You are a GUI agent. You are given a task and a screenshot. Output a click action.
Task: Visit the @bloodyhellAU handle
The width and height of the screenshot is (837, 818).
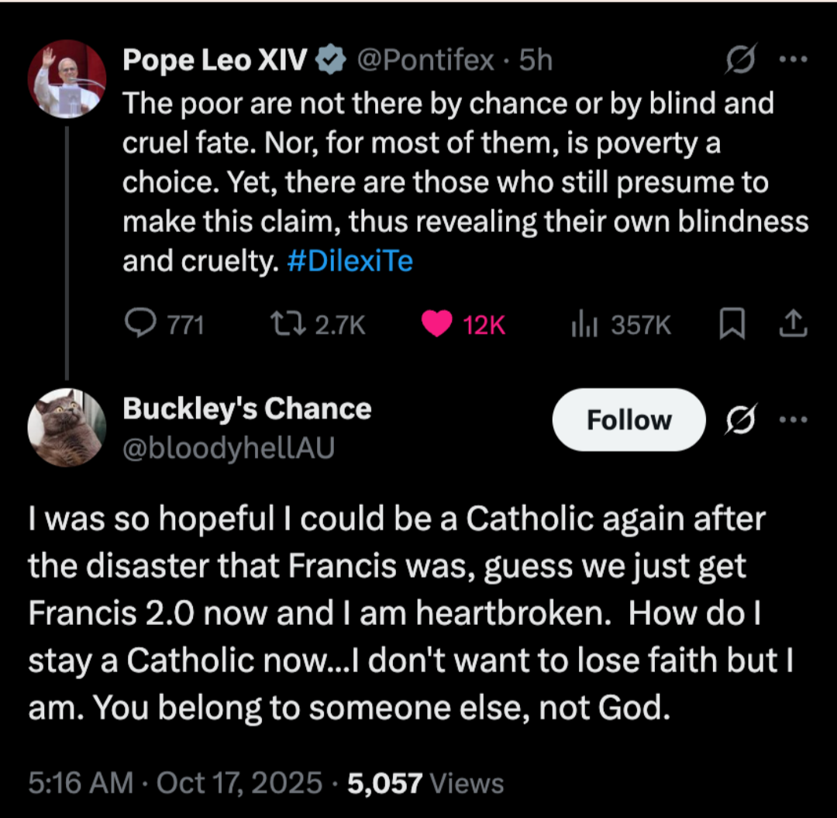229,448
